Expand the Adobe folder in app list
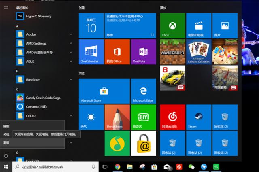 click(x=44, y=34)
